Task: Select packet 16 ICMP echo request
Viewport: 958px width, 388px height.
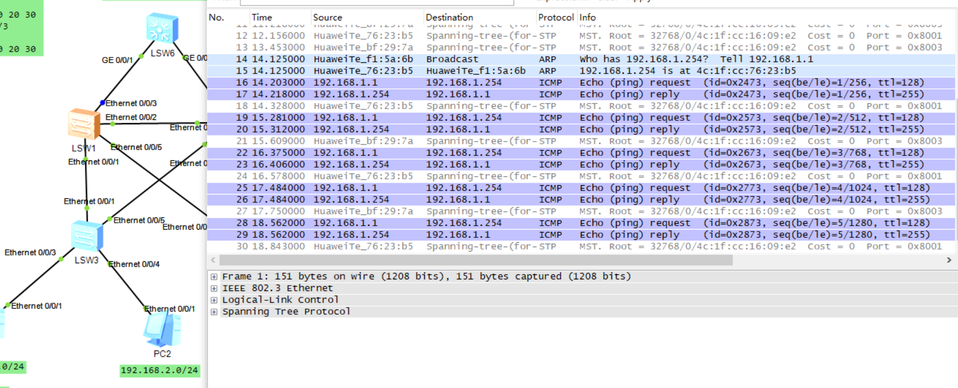Action: (581, 82)
